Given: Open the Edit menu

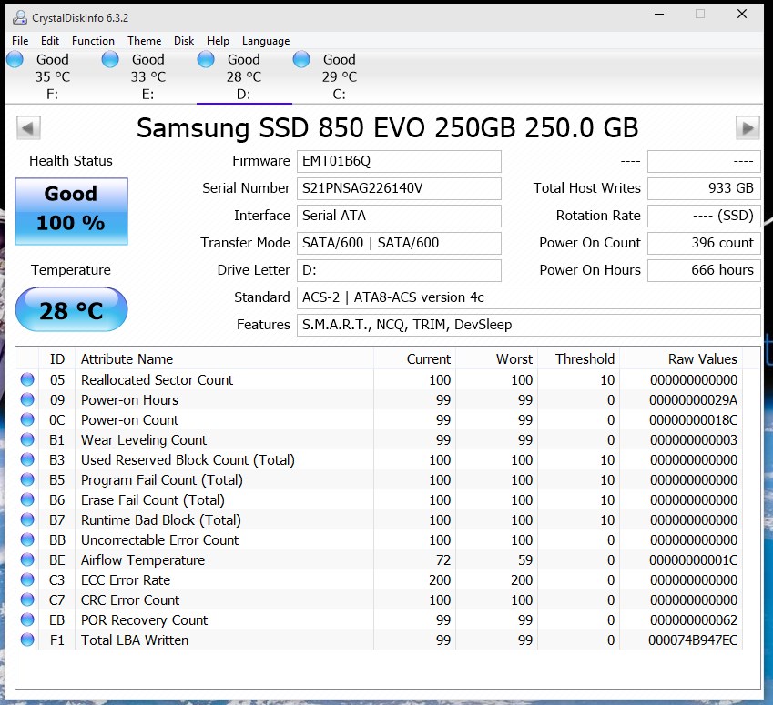Looking at the screenshot, I should tap(50, 40).
